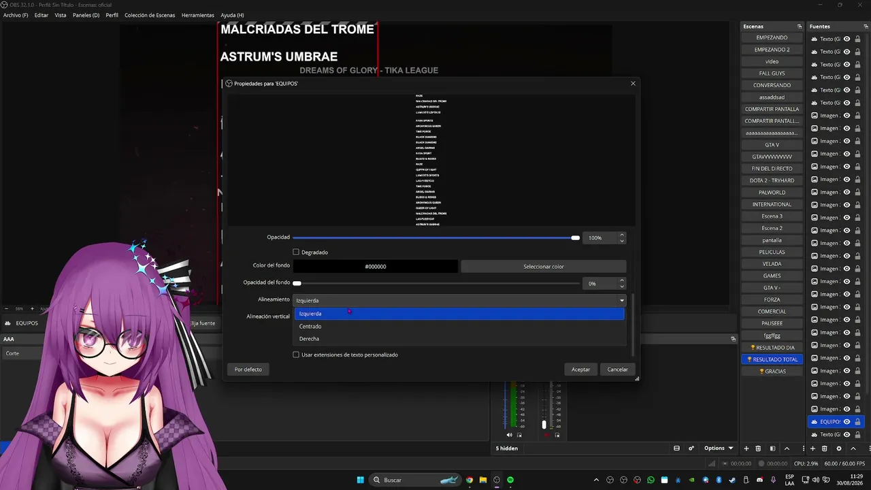The height and width of the screenshot is (490, 871).
Task: Dismiss the dialog with Cancelar
Action: pos(618,370)
